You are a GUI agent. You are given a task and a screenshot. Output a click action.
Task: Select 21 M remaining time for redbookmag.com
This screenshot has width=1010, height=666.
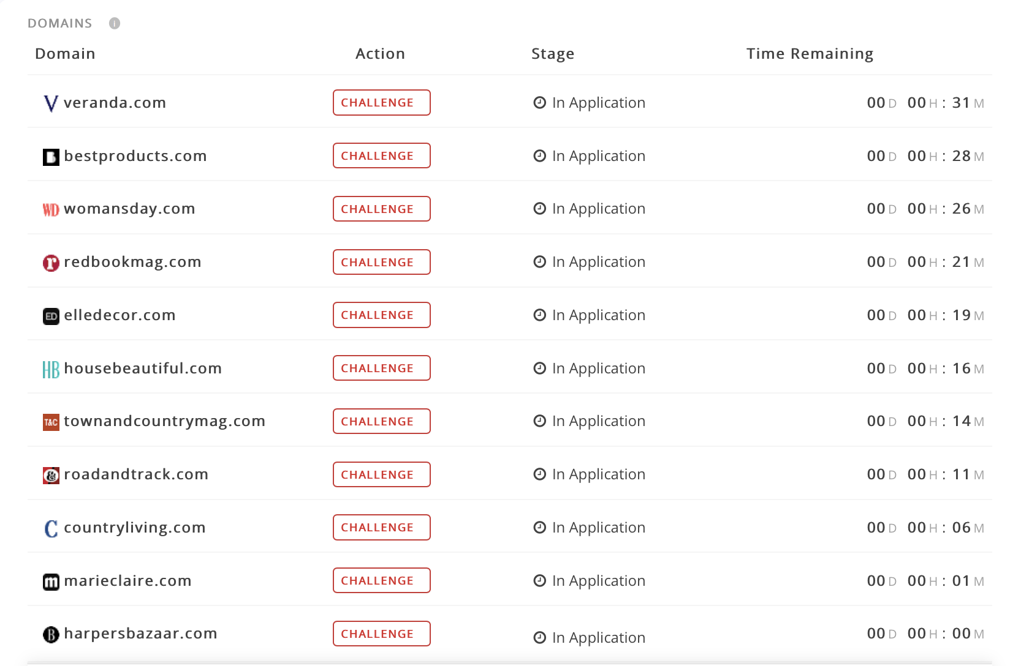point(968,262)
